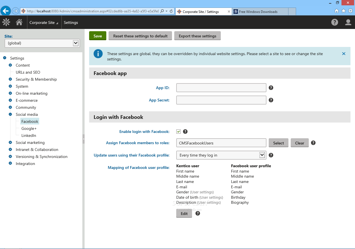This screenshot has width=355, height=249.
Task: Refresh the page with the reload icon
Action: [x=171, y=11]
